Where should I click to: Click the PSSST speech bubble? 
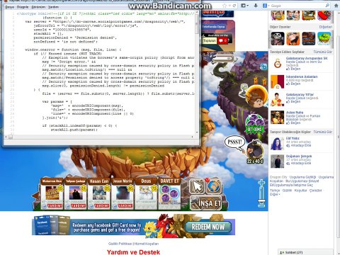(234, 142)
